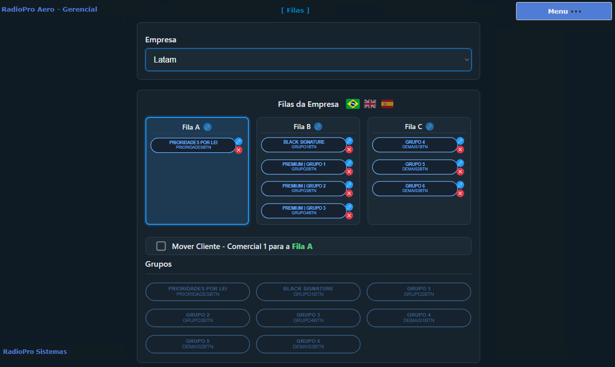The image size is (615, 367).
Task: Click the Filas page heading
Action: point(295,10)
